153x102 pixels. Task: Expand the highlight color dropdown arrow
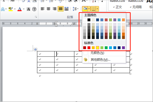coord(15,9)
